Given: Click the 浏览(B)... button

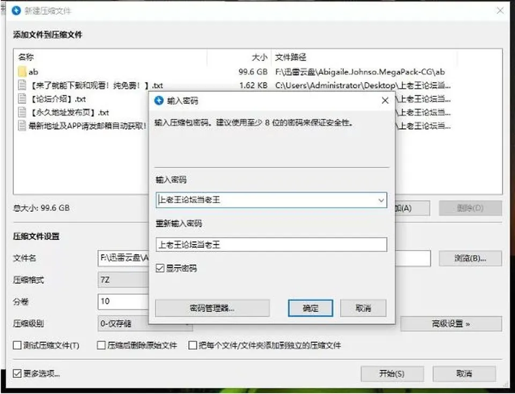Looking at the screenshot, I should click(x=470, y=258).
